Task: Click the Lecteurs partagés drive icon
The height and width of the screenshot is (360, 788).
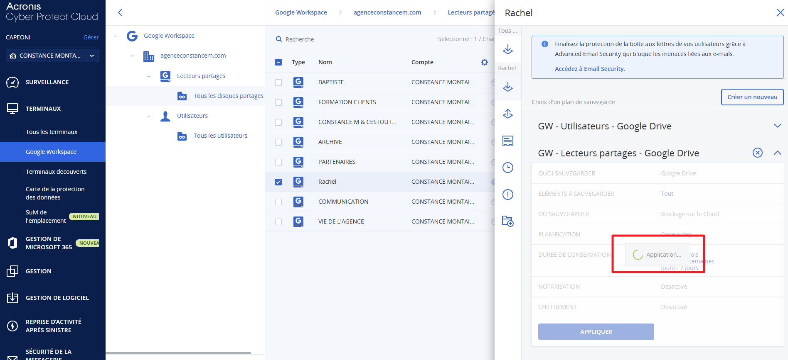Action: point(165,76)
